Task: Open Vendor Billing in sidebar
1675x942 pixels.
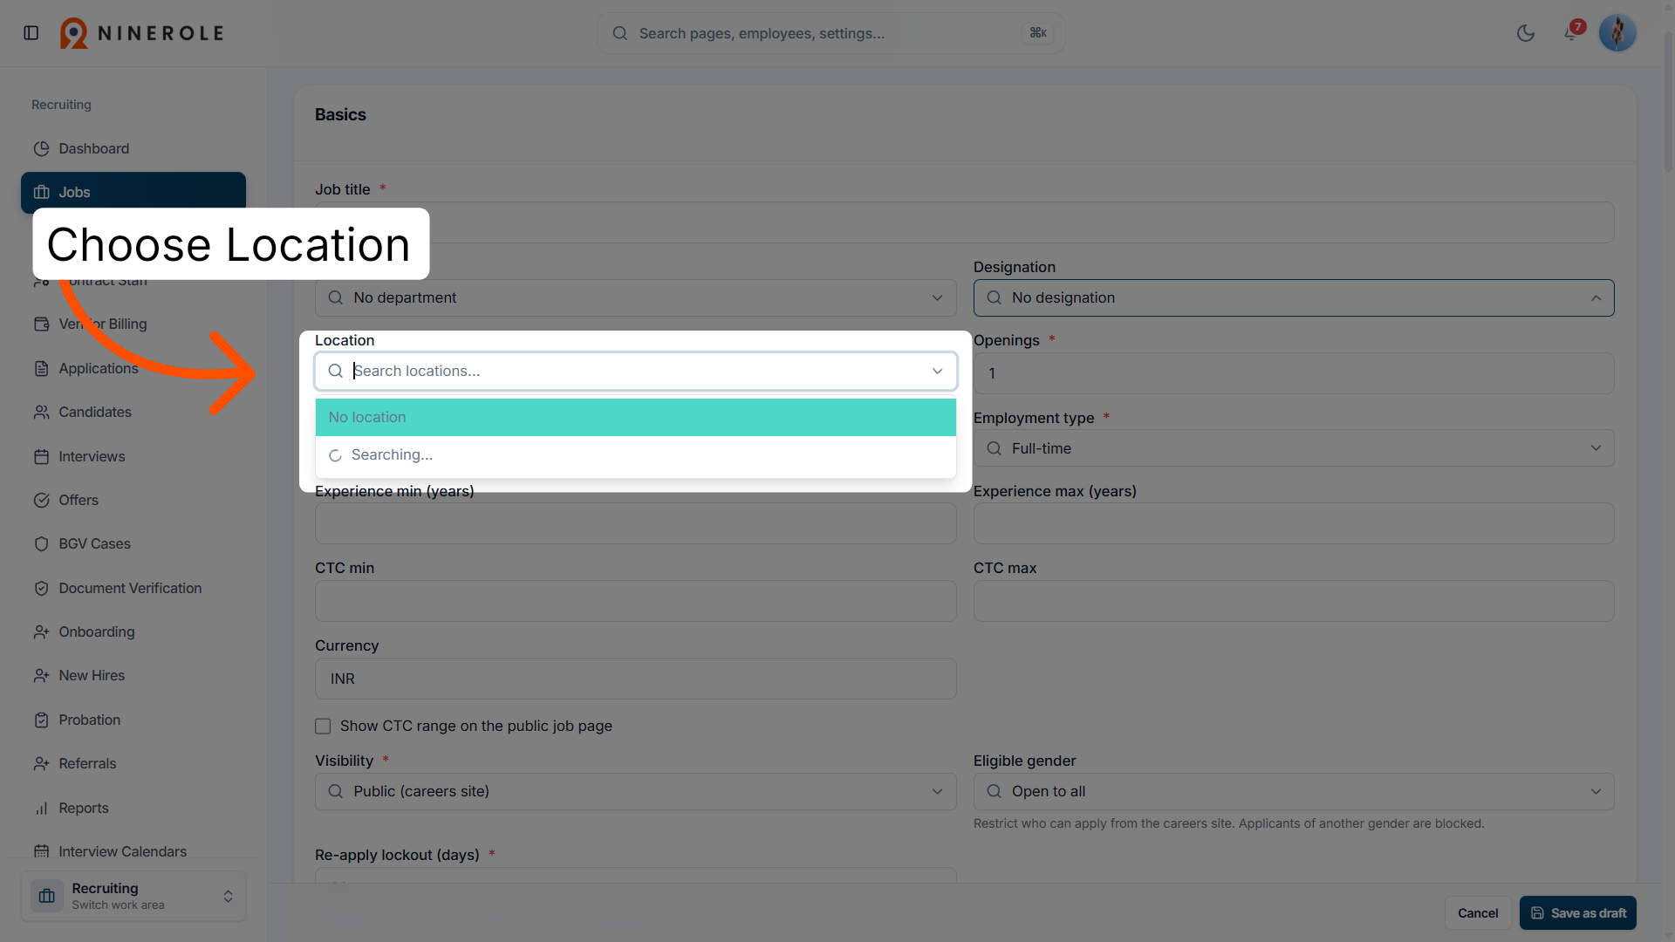Action: pyautogui.click(x=133, y=324)
